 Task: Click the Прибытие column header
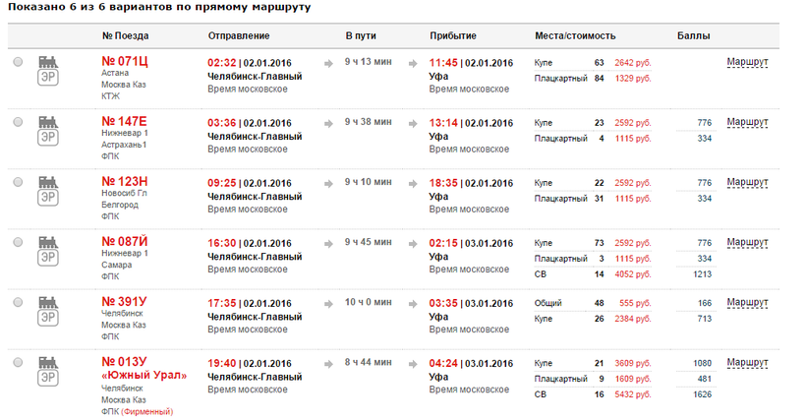pos(453,35)
